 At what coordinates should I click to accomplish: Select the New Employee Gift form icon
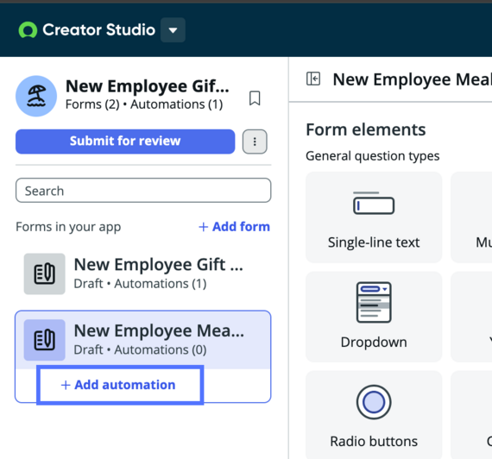pos(45,274)
